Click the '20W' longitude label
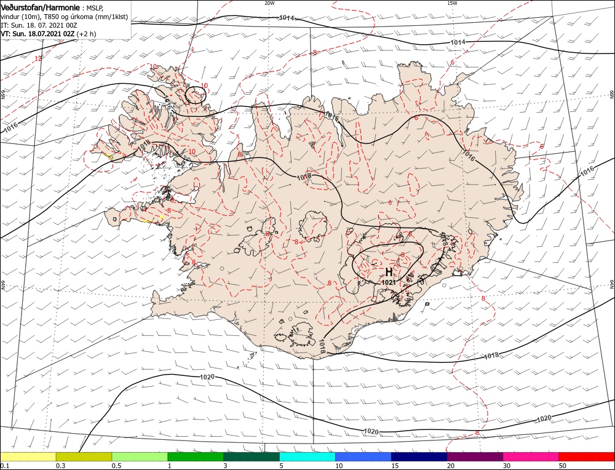Viewport: 615px width, 470px height. coord(269,3)
